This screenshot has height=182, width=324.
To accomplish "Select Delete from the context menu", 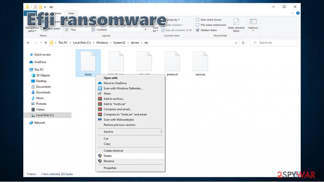I will [x=130, y=156].
